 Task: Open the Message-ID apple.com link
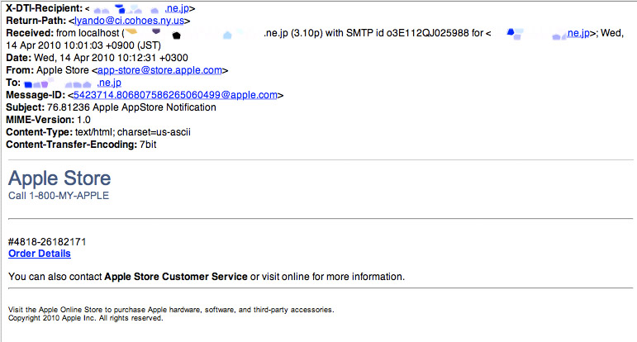[x=175, y=95]
